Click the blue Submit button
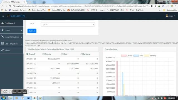Image resolution: width=178 pixels, height=100 pixels. (x=32, y=31)
